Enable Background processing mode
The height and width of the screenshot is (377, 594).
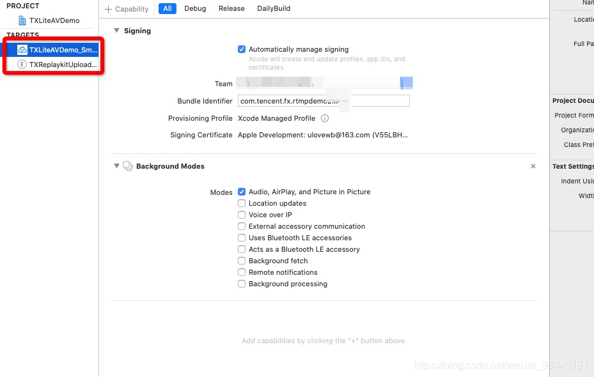click(x=241, y=284)
